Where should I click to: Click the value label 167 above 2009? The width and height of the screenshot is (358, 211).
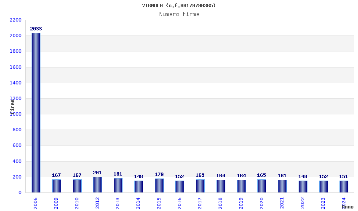click(56, 175)
